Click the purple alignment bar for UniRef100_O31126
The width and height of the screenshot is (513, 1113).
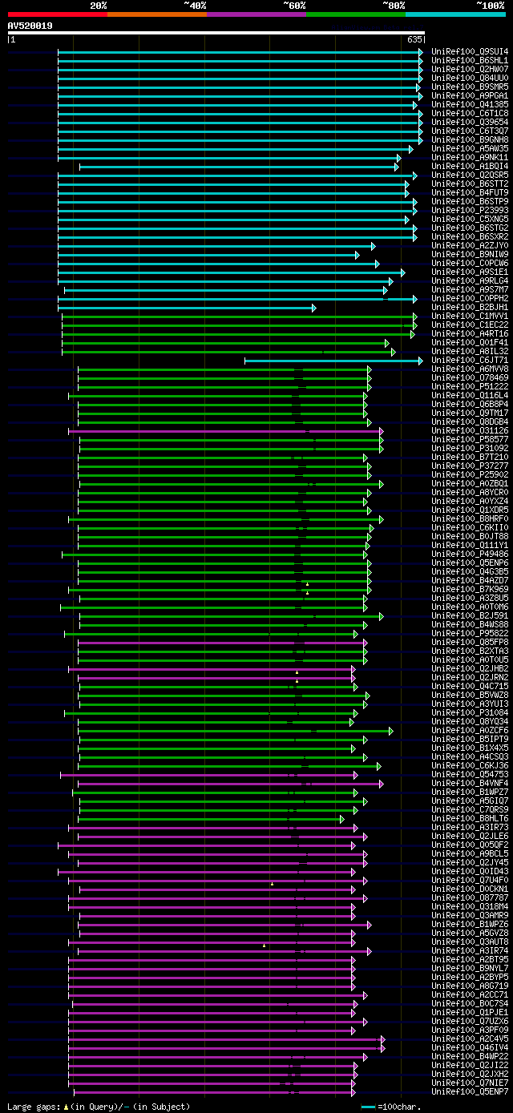[x=226, y=431]
